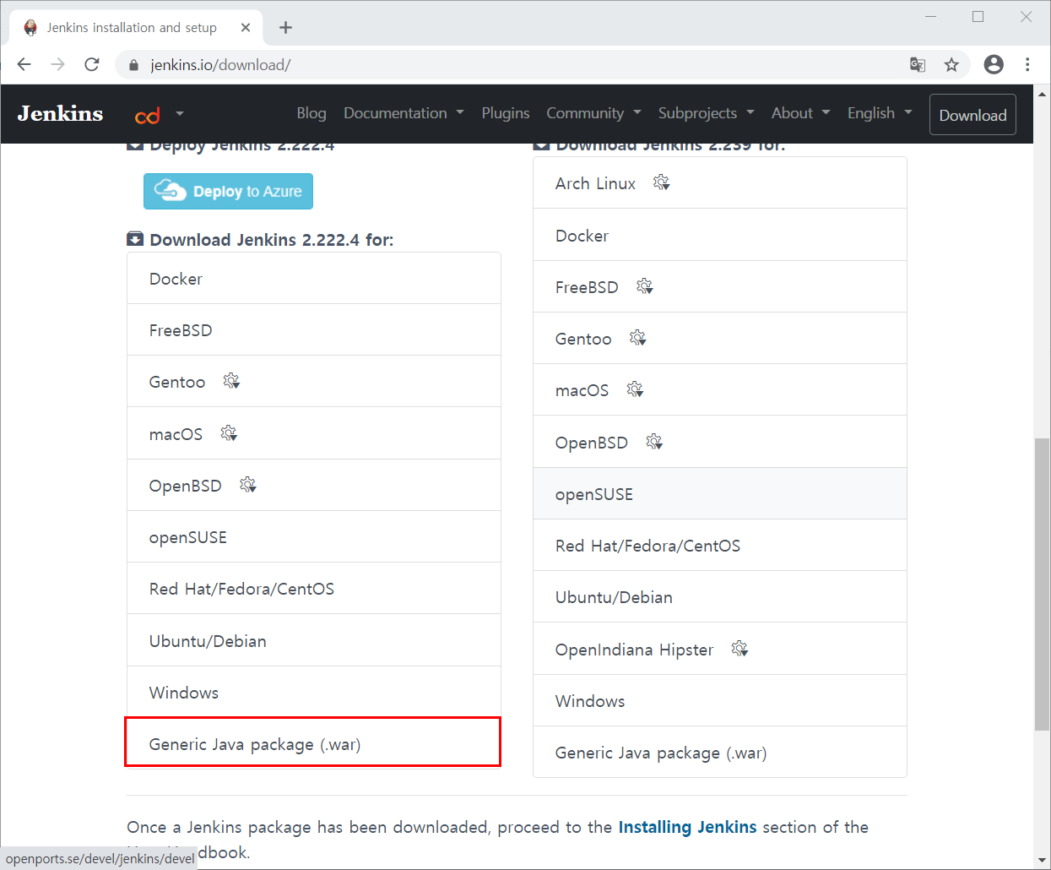Open the English language dropdown
This screenshot has height=870, width=1051.
coord(880,113)
